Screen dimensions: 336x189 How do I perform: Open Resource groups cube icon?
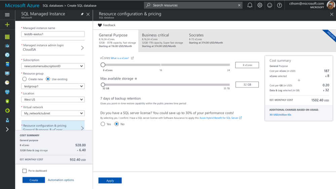(x=7, y=46)
